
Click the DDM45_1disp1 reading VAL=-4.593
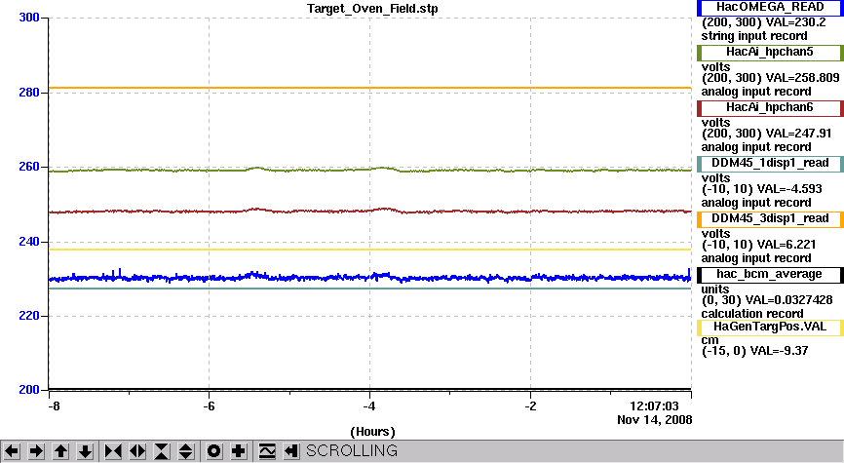[x=789, y=189]
